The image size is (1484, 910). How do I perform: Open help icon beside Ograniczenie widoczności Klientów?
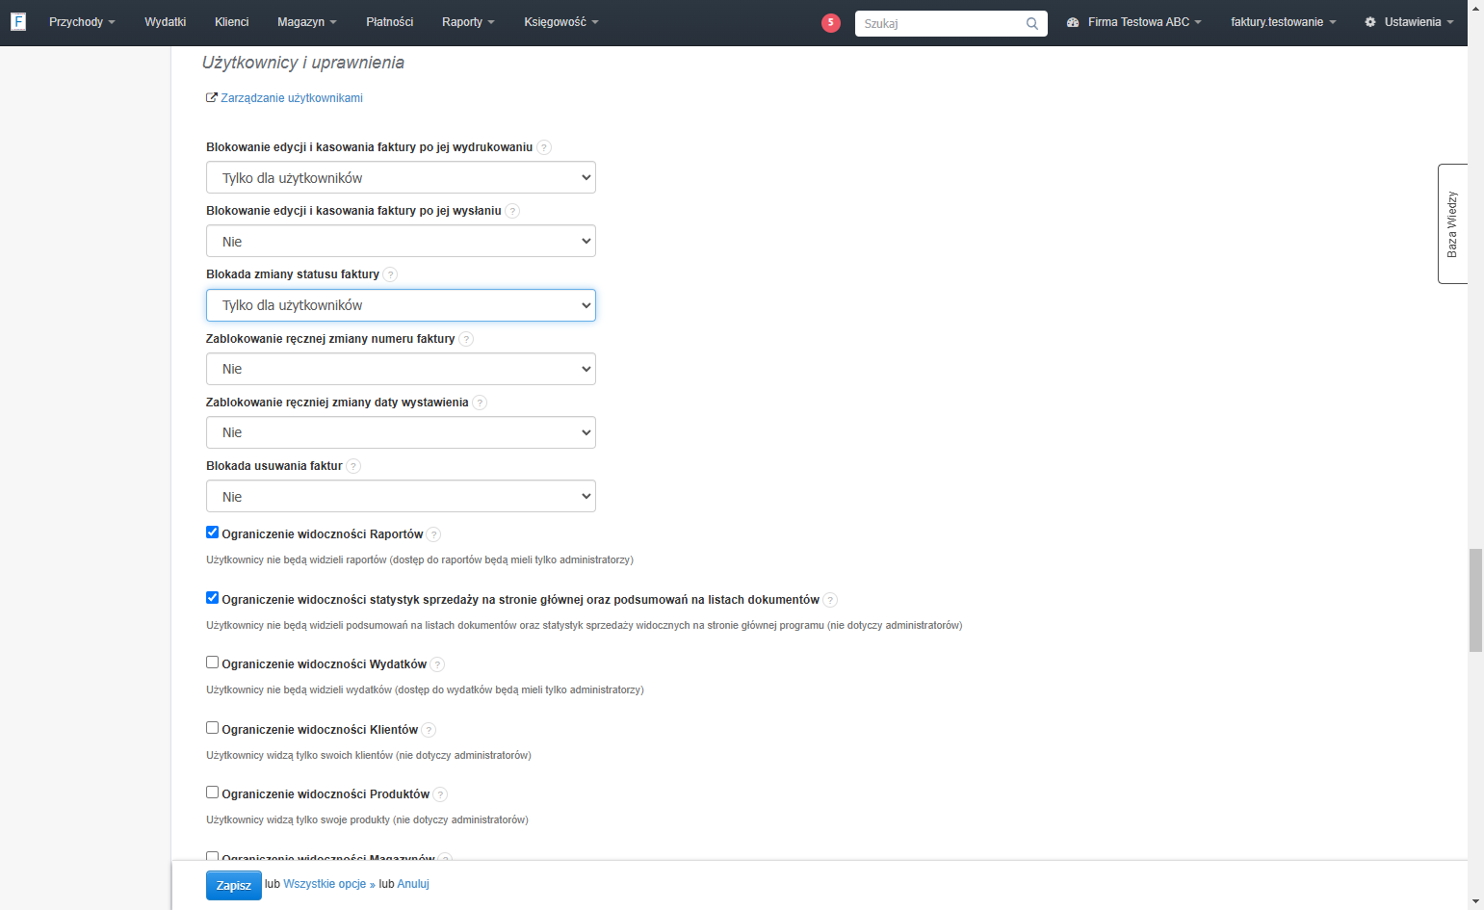(x=429, y=730)
